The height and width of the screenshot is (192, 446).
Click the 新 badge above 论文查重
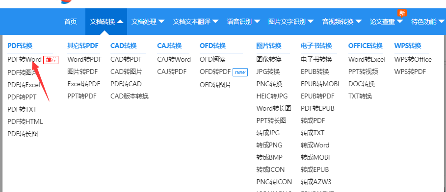click(402, 13)
